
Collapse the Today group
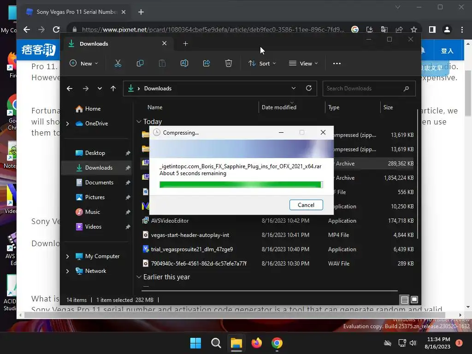point(139,122)
